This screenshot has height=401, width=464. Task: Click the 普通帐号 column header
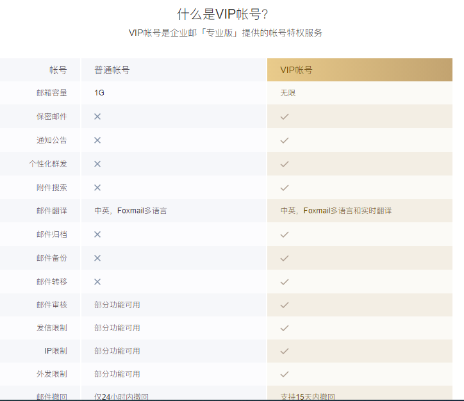point(112,70)
